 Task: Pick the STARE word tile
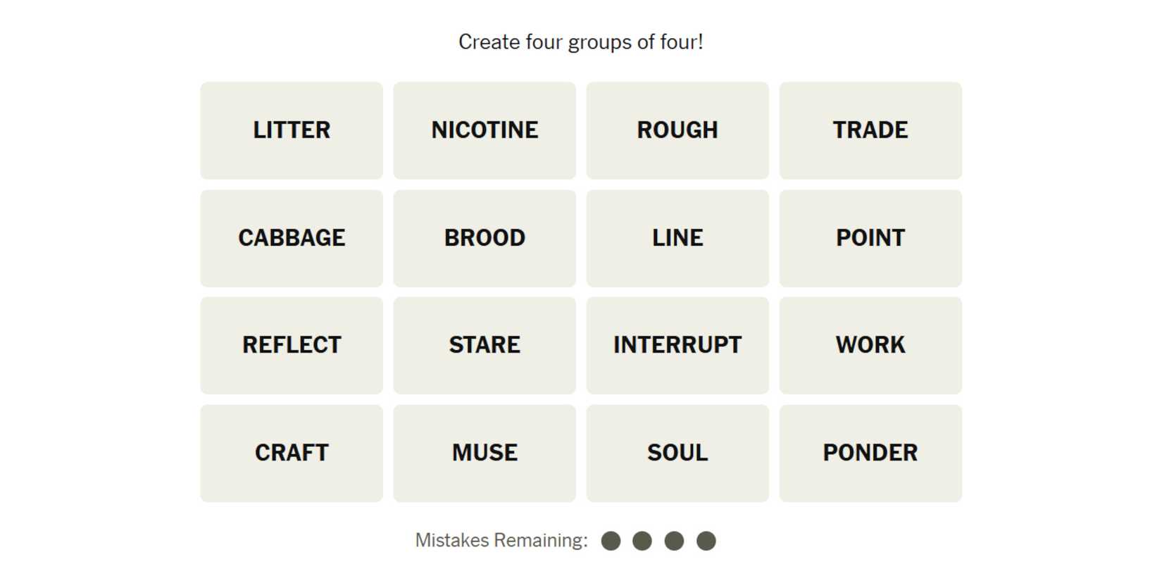coord(485,345)
